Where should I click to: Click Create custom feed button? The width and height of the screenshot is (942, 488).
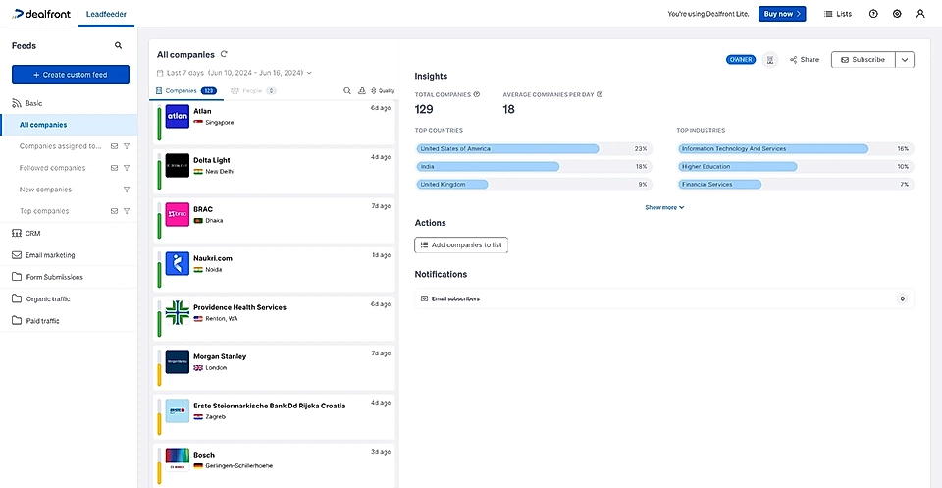(71, 75)
